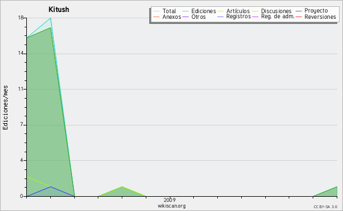This screenshot has height=211, width=343.
Task: Click the red Reversiones legend color line
Action: pyautogui.click(x=298, y=17)
